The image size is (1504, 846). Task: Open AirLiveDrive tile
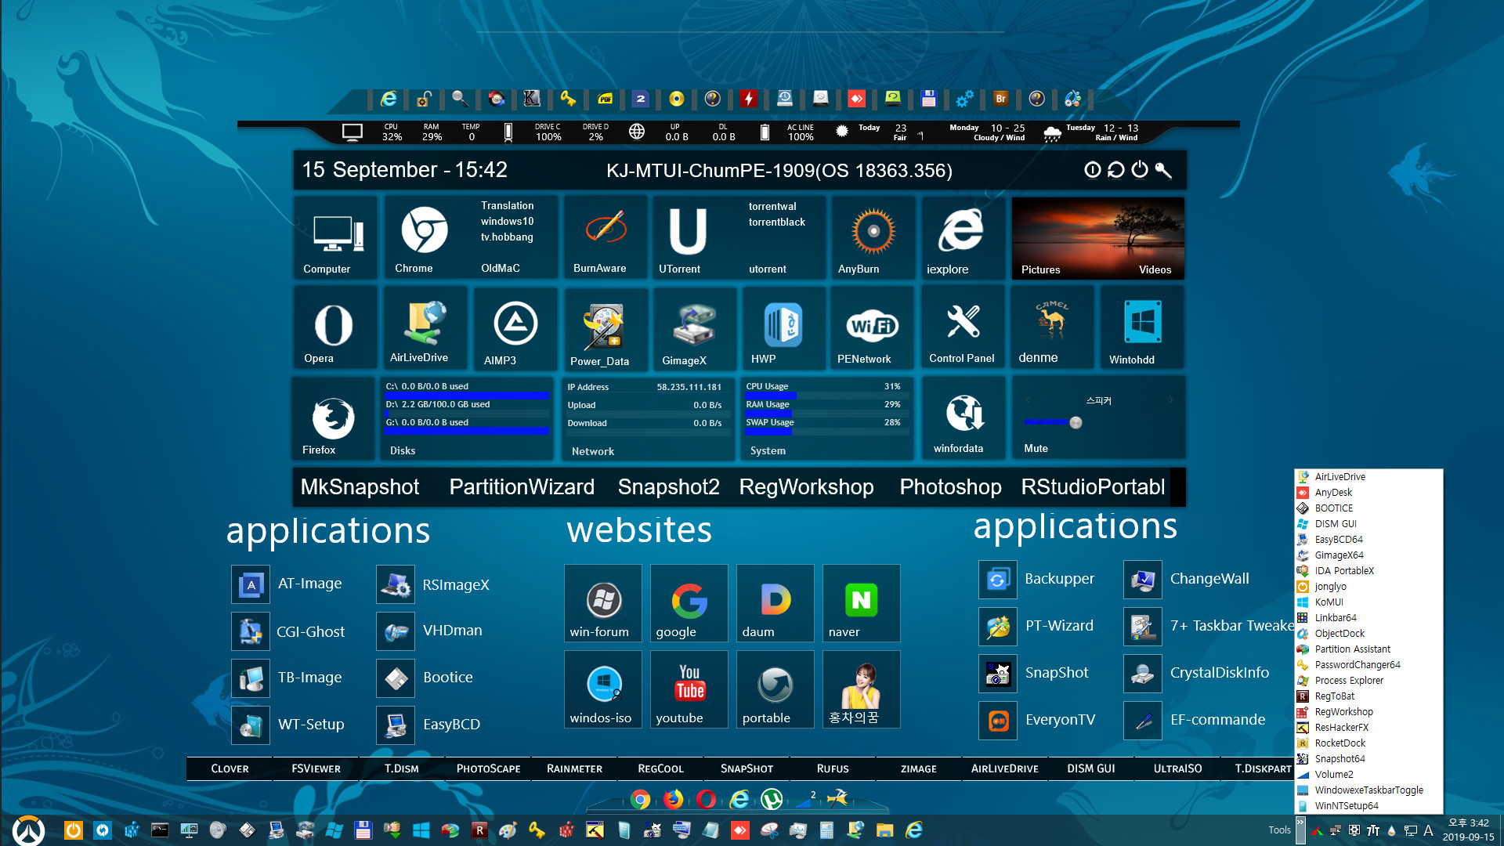pos(425,327)
